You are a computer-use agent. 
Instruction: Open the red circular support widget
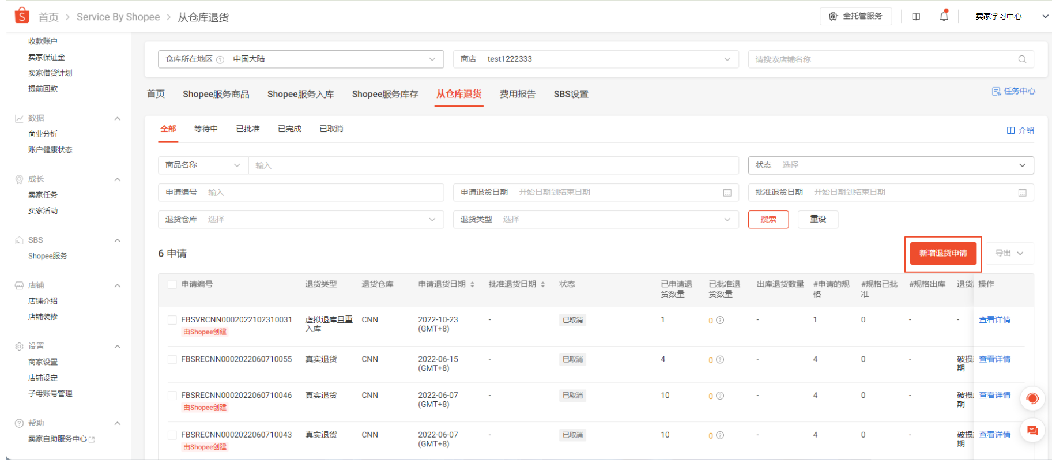point(1032,398)
